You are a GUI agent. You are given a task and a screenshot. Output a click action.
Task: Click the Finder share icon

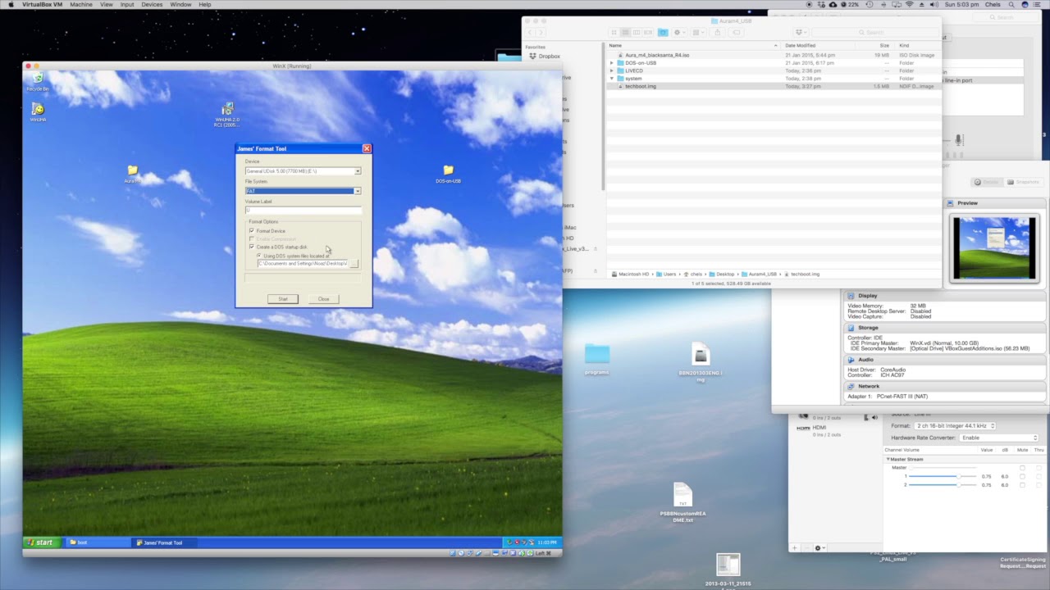pos(718,32)
